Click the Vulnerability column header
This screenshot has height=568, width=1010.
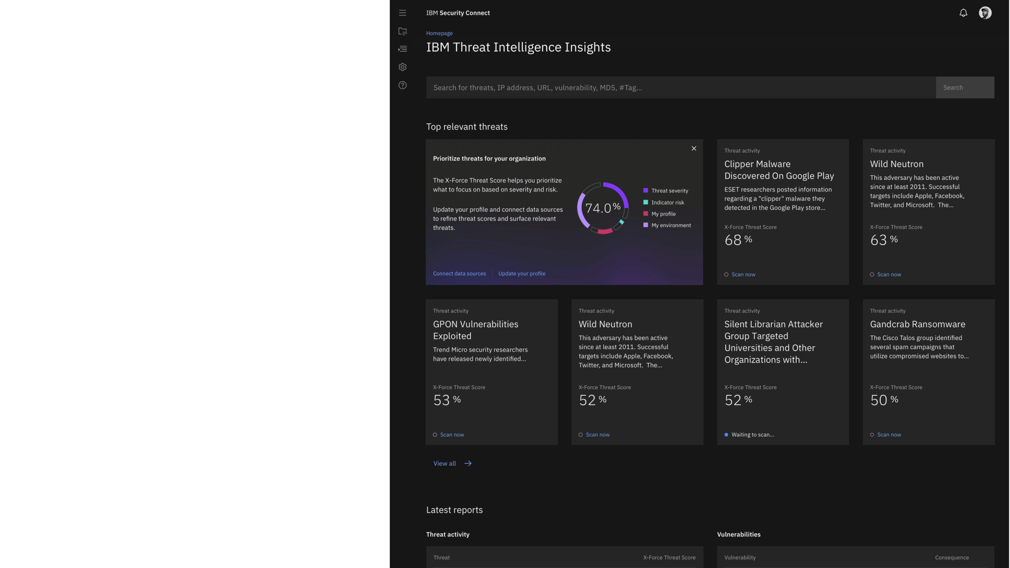click(x=740, y=558)
